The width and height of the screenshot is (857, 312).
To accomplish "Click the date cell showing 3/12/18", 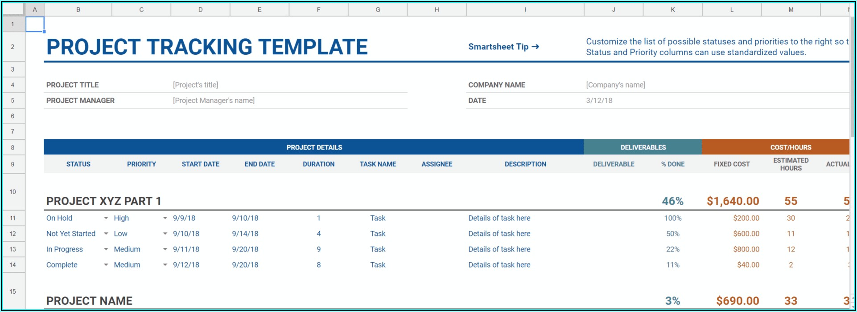I will pyautogui.click(x=599, y=101).
